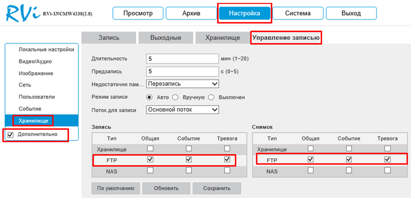Select the Вручную record mode
The image size is (411, 198).
[175, 97]
